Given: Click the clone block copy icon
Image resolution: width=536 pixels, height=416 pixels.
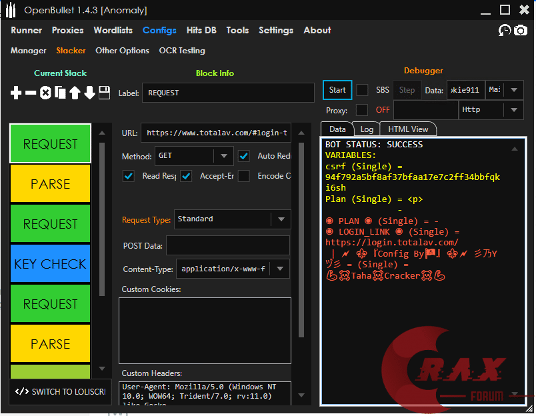Looking at the screenshot, I should tap(60, 93).
